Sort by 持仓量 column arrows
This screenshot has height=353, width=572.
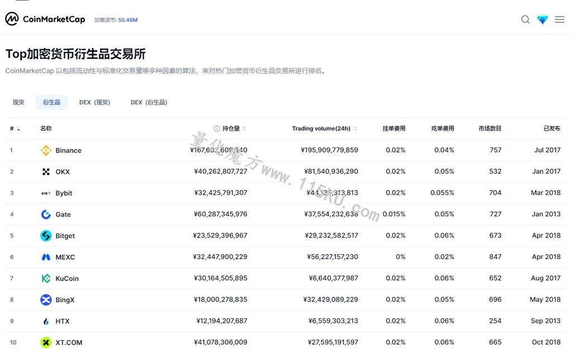click(245, 128)
